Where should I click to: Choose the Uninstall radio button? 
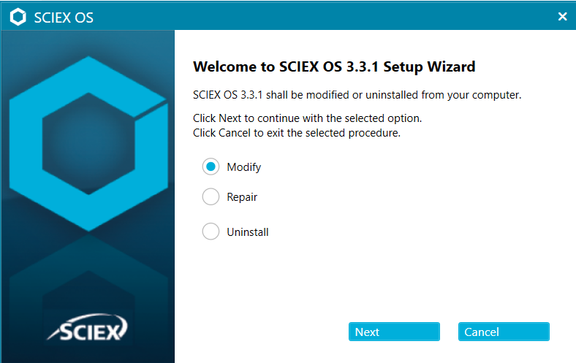[x=211, y=232]
